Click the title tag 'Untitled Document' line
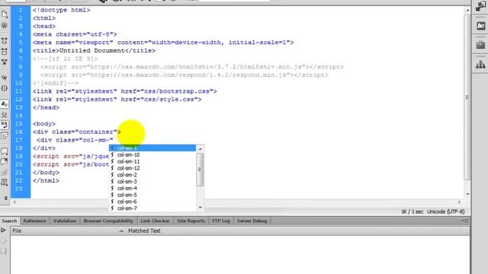Screen dimensions: 488x274 94,51
